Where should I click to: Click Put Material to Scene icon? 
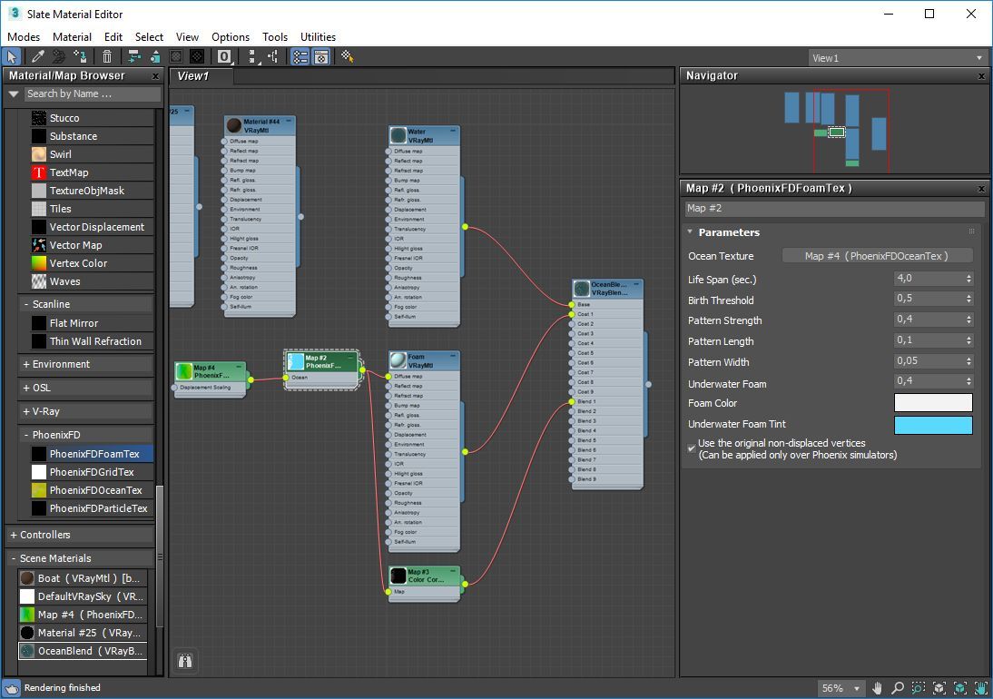pos(59,57)
